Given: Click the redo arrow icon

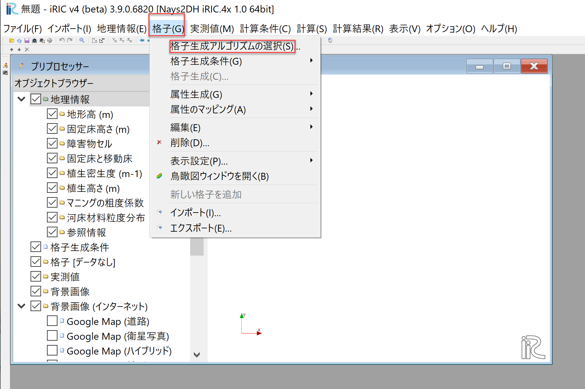Looking at the screenshot, I should coord(70,40).
